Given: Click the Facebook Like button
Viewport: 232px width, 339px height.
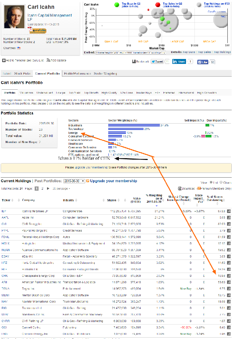Looking at the screenshot, I should pos(203,62).
